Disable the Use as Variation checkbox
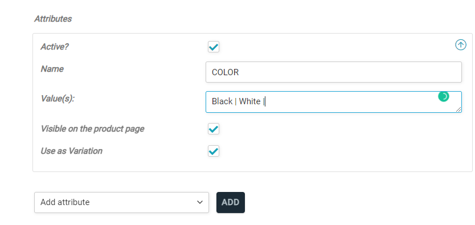Screen dimensions: 475x225 pyautogui.click(x=214, y=151)
